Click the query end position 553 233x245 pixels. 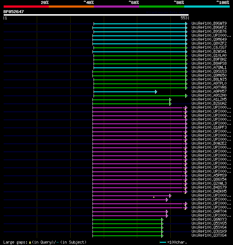(x=184, y=18)
